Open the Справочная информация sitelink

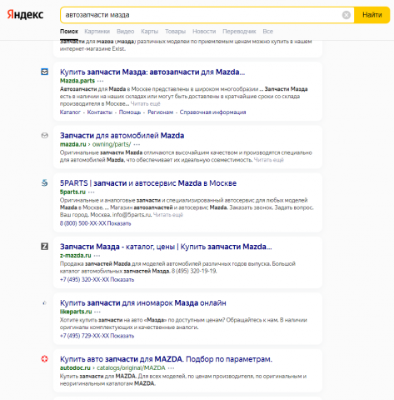pyautogui.click(x=212, y=112)
